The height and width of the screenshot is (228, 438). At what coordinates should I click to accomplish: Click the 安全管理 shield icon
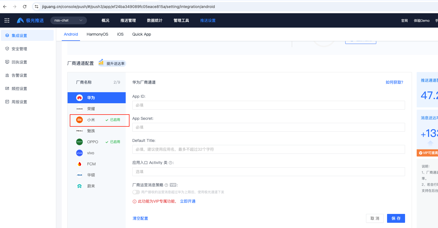[7, 49]
